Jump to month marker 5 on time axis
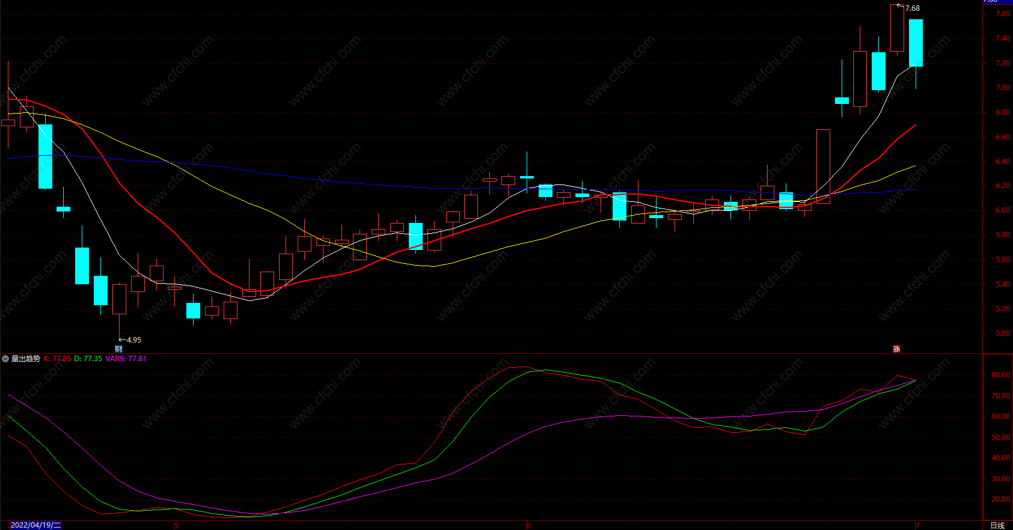This screenshot has width=1013, height=530. click(x=177, y=526)
